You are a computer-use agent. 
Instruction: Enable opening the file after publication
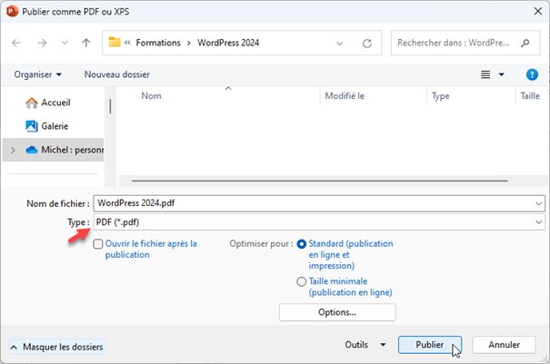click(98, 244)
